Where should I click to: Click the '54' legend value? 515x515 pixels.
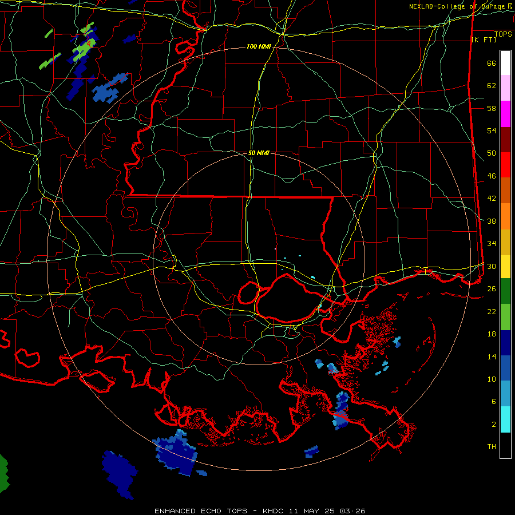492,130
